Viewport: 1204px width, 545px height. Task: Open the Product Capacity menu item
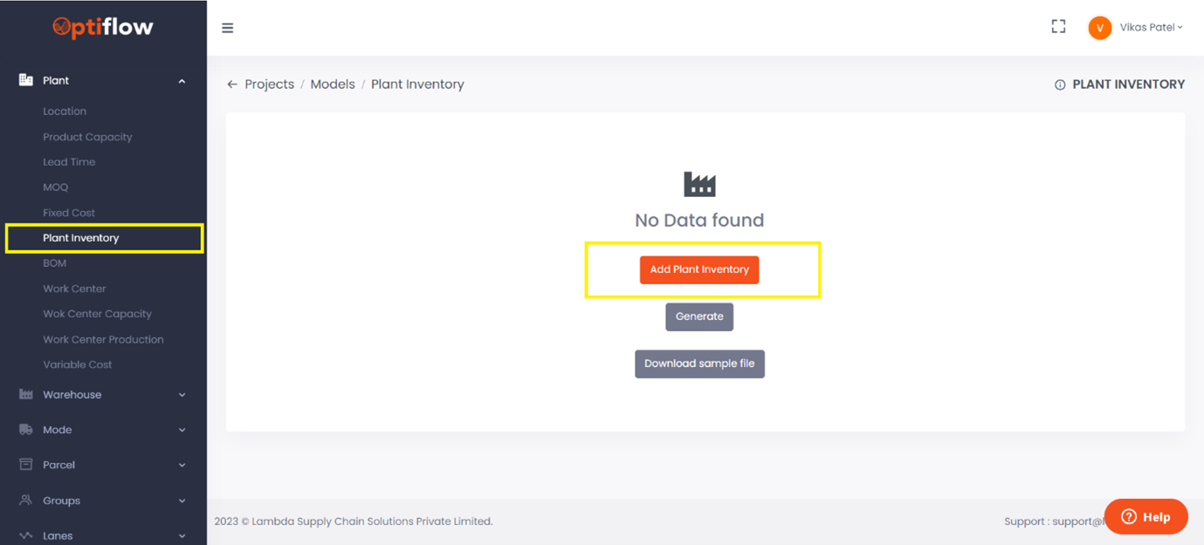click(87, 137)
